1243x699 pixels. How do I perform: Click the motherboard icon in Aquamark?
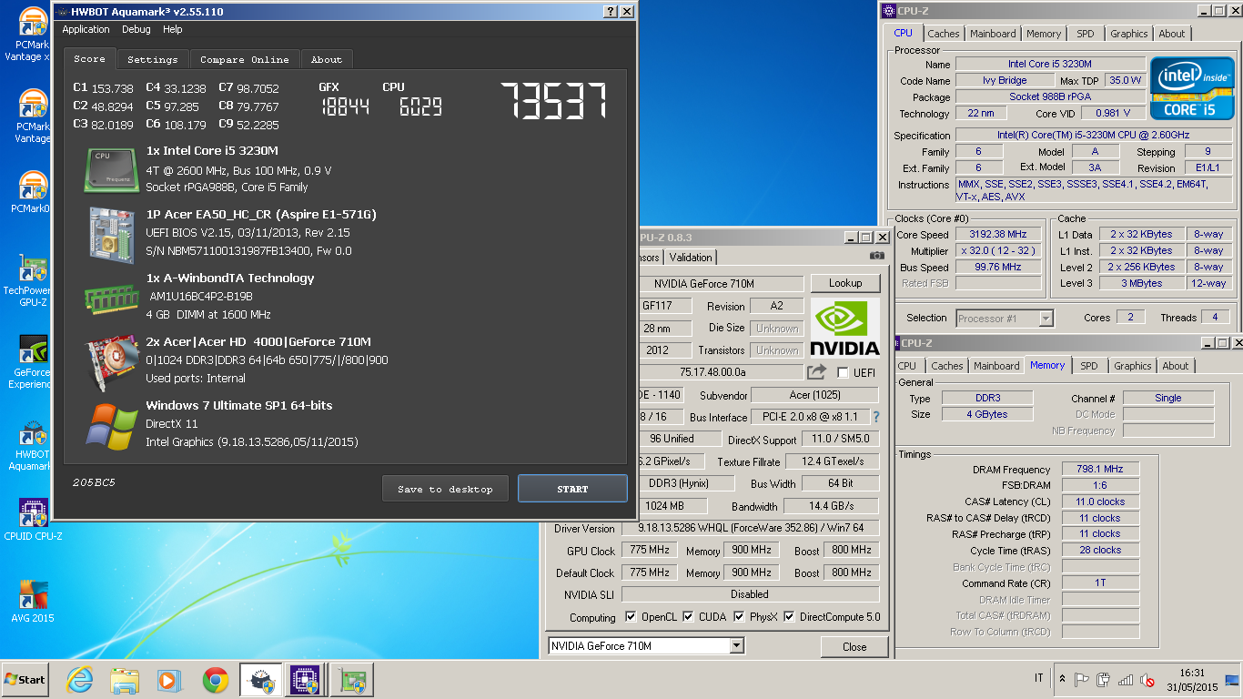click(x=112, y=234)
